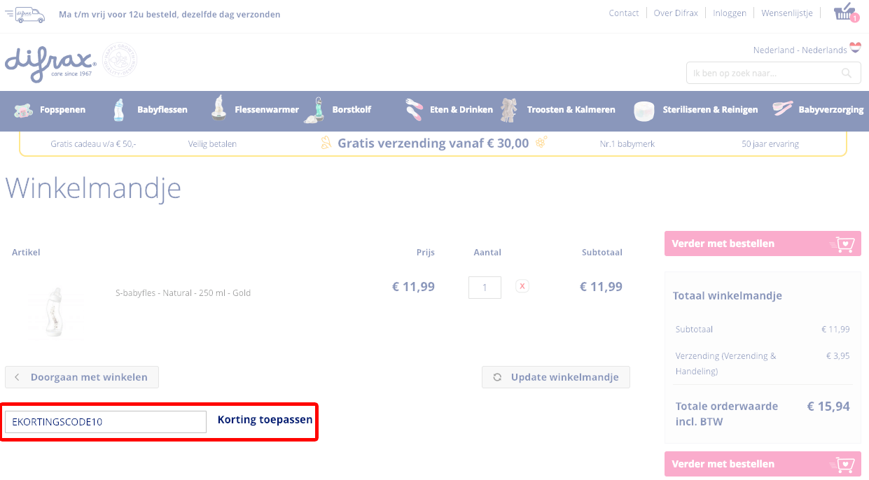
Task: Click Doorgaan met winkelen button
Action: (x=82, y=377)
